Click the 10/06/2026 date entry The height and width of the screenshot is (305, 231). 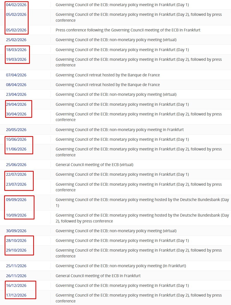tap(16, 139)
